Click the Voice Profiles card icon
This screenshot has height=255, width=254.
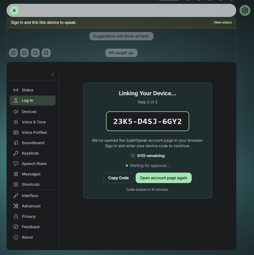pos(16,132)
